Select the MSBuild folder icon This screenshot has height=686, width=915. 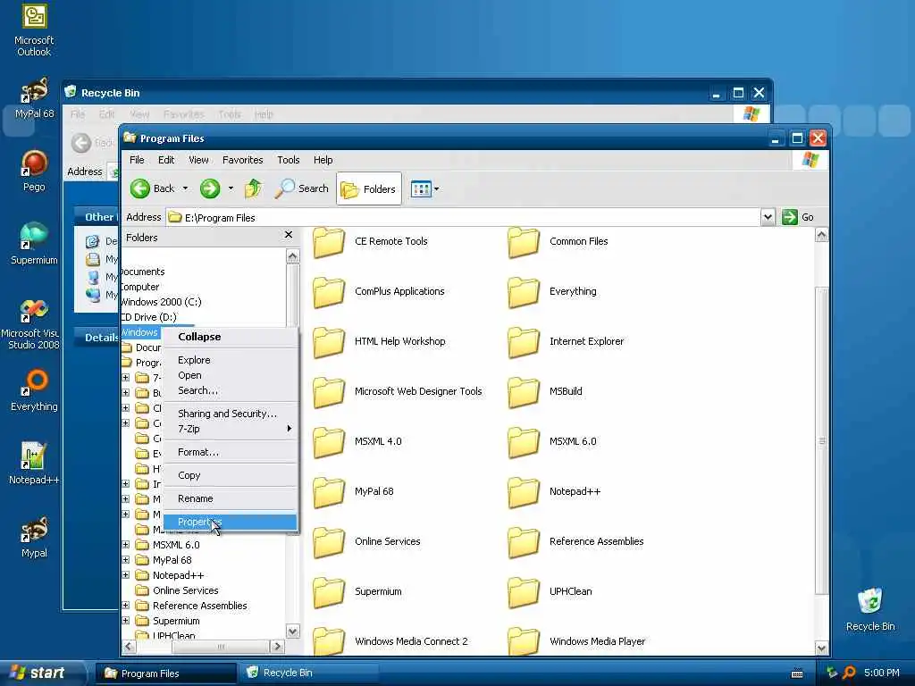pyautogui.click(x=524, y=392)
